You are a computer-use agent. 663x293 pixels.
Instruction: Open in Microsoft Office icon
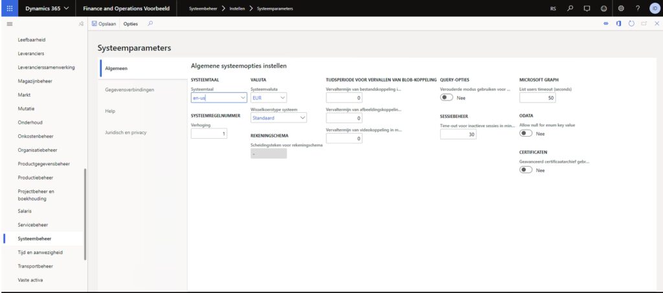pyautogui.click(x=618, y=24)
